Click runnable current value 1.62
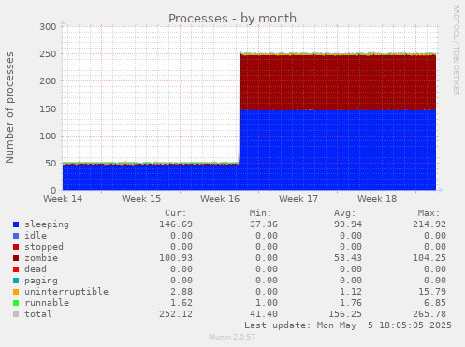 point(182,303)
